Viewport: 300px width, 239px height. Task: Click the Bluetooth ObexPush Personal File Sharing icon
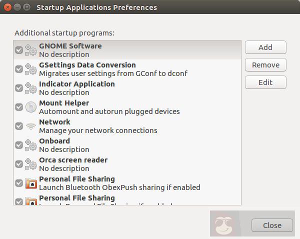coord(31,183)
